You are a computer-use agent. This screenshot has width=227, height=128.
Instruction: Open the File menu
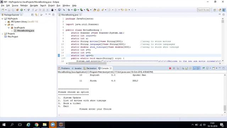click(x=2, y=6)
